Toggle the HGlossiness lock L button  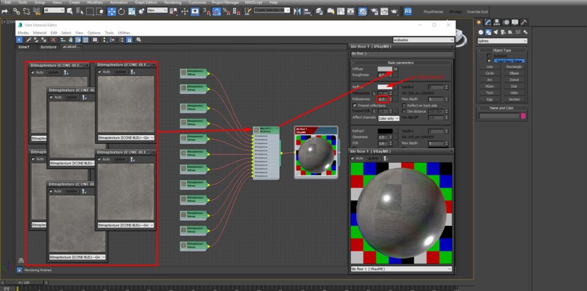[374, 93]
